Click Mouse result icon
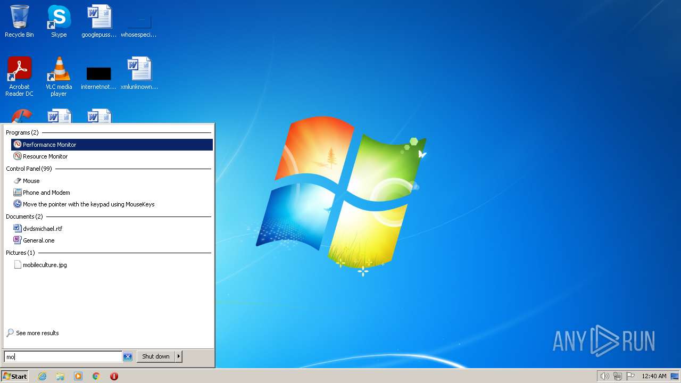Image resolution: width=681 pixels, height=383 pixels. pyautogui.click(x=18, y=181)
